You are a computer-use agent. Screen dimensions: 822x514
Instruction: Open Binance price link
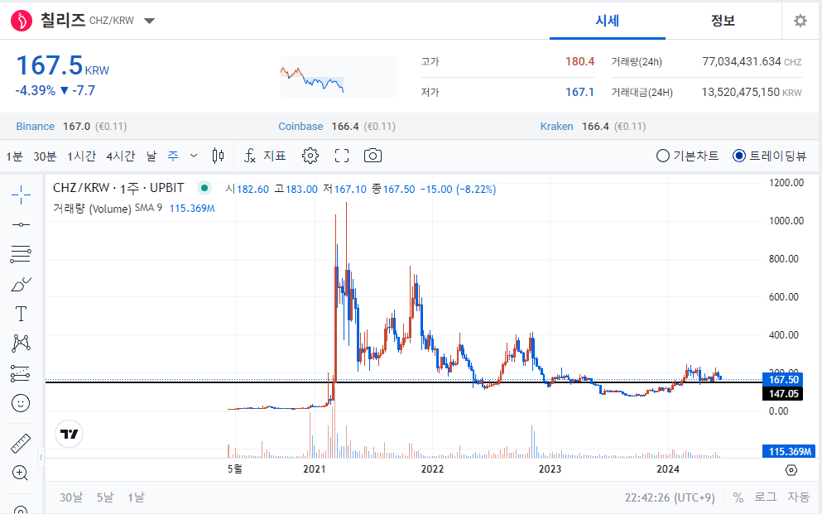click(35, 127)
